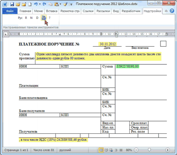
Task: Select the Надстройки tab
Action: click(153, 11)
